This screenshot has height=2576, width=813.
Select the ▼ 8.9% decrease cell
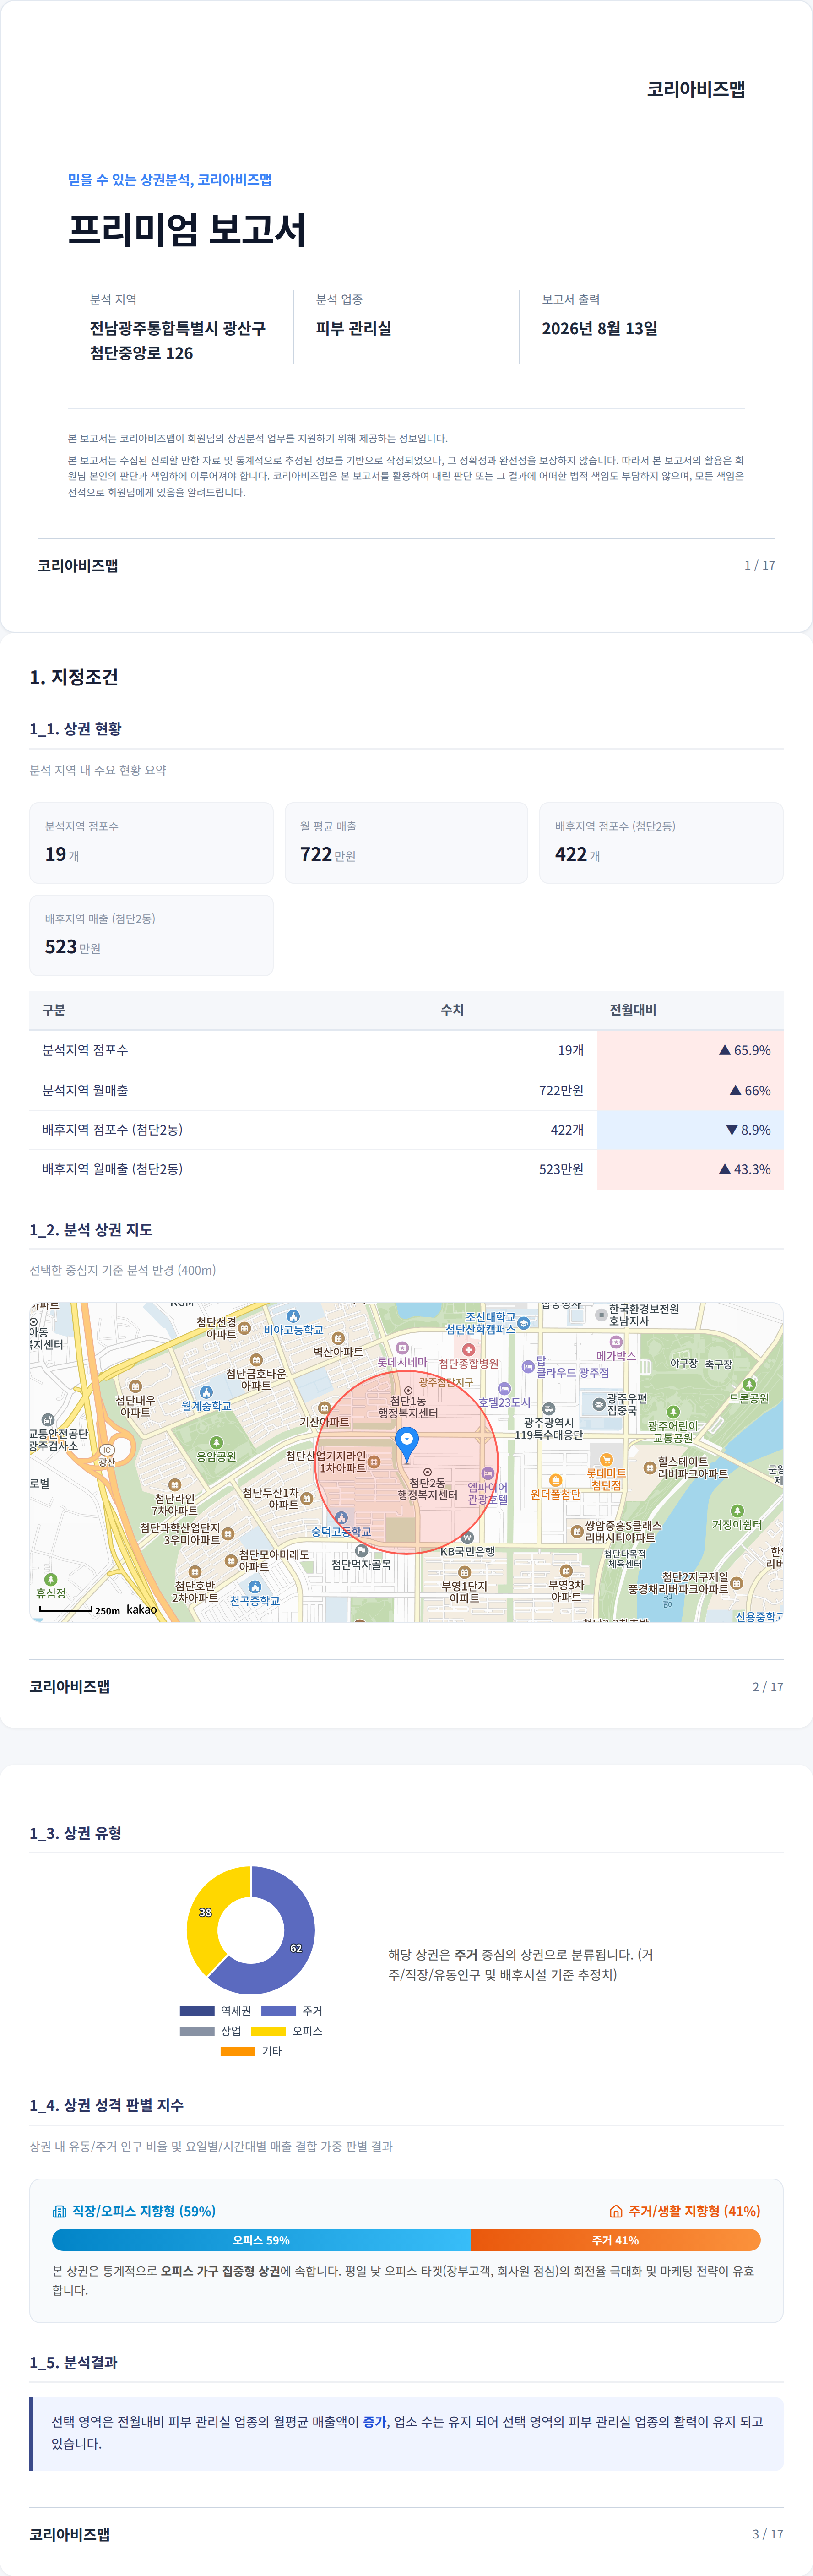coord(690,1130)
